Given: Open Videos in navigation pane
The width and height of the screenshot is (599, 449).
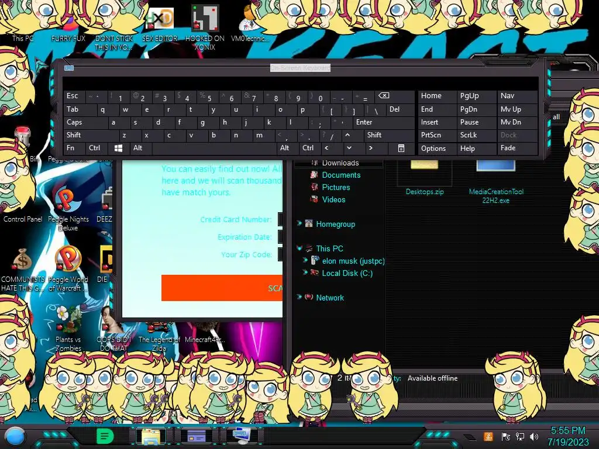Looking at the screenshot, I should point(333,199).
